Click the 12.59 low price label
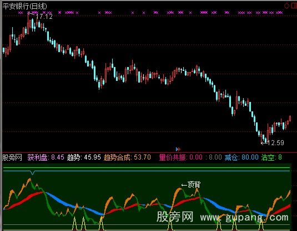 (x=276, y=143)
